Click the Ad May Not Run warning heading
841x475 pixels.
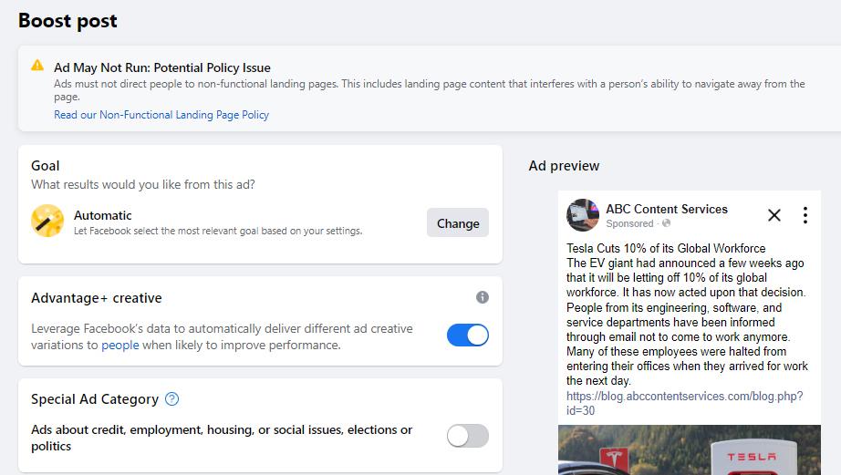pos(162,67)
